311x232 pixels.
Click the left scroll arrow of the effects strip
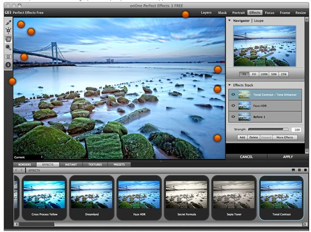(x=16, y=224)
